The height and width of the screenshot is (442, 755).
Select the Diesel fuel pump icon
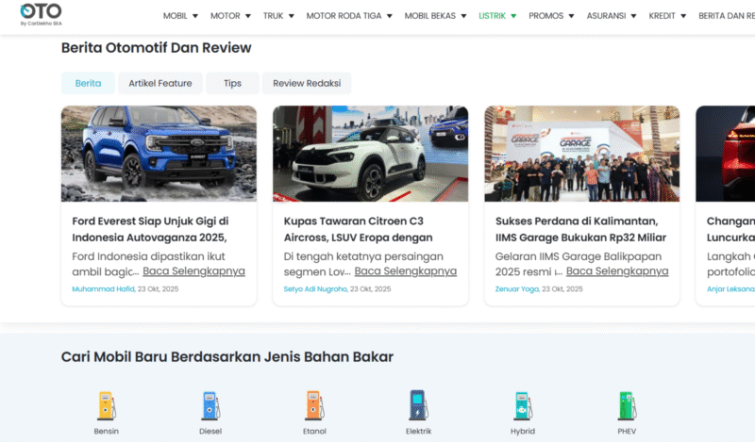click(210, 406)
